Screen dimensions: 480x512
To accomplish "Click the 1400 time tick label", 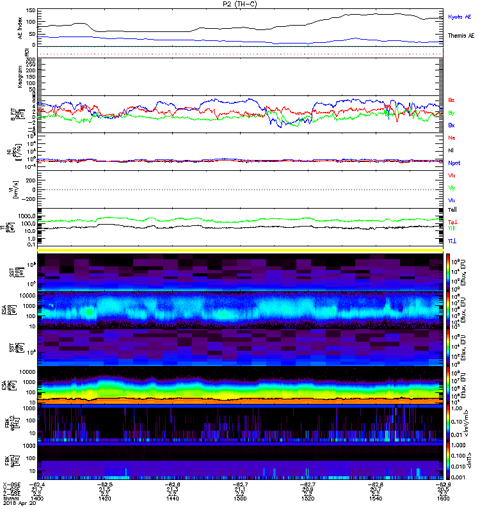I will [x=37, y=499].
